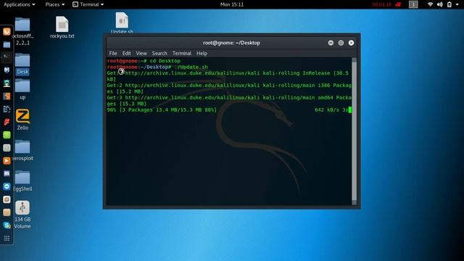Minimize the terminal window
The height and width of the screenshot is (261, 464).
(x=331, y=43)
